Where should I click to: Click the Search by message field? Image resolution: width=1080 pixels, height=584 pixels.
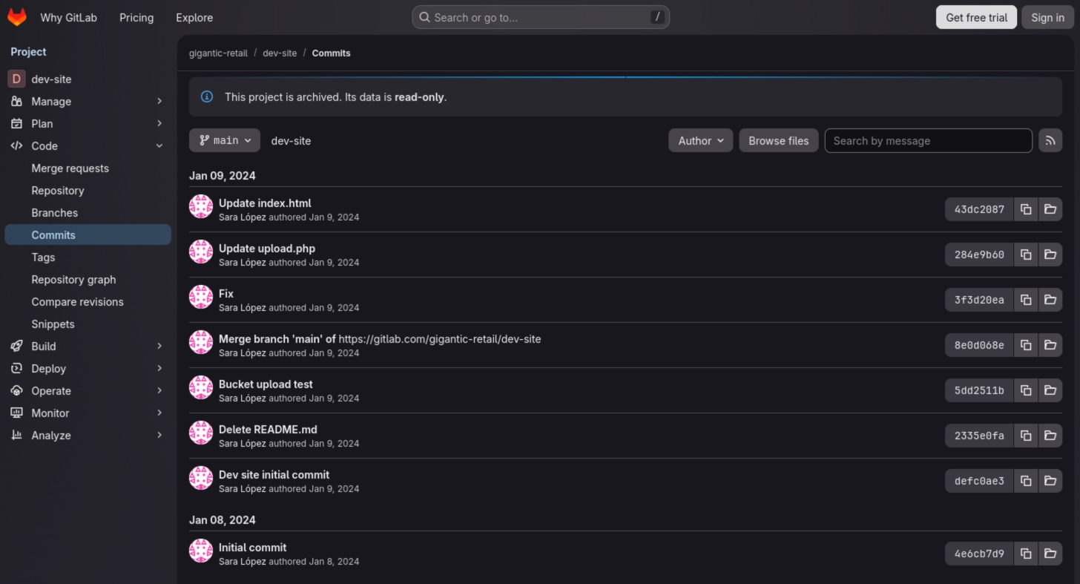928,140
